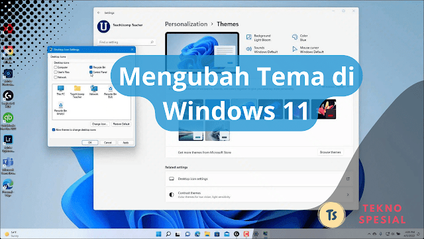Open Sounds Windows Default setting
The height and width of the screenshot is (239, 424).
262,50
